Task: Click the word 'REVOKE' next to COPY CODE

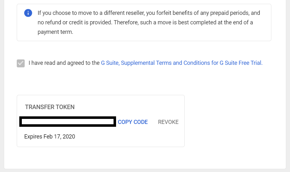Action: [x=168, y=122]
